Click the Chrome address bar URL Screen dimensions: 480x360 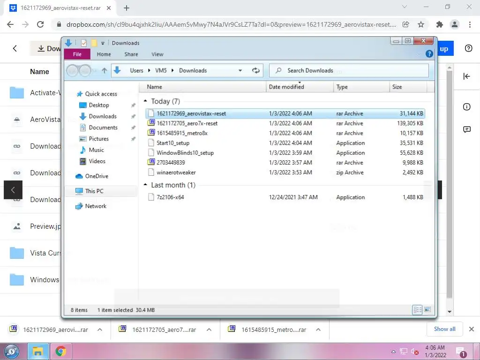(x=231, y=24)
